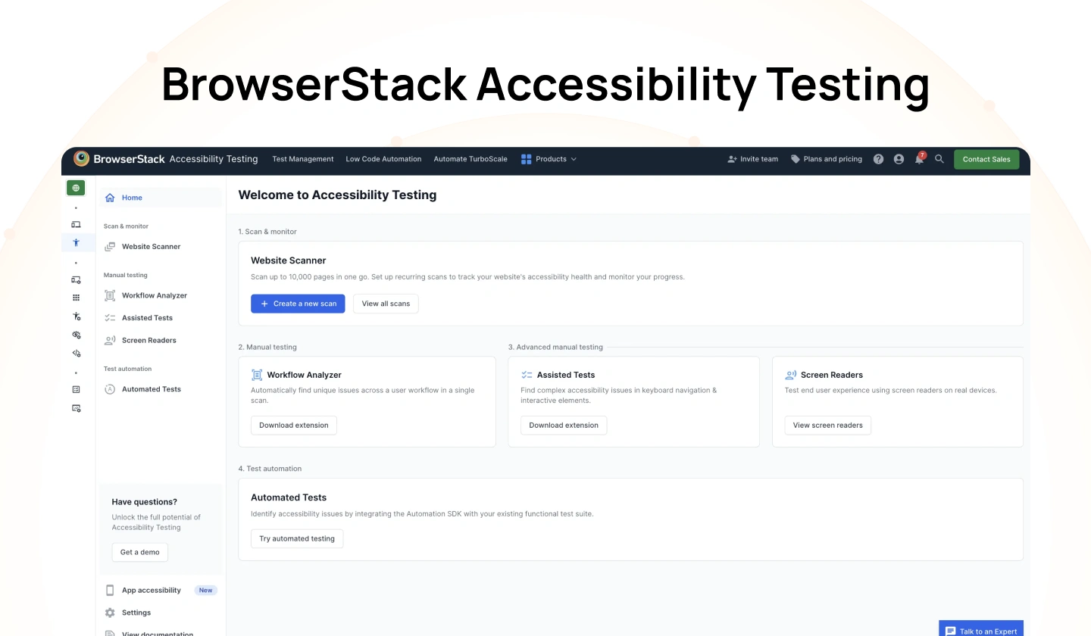Download extension for Workflow Analyzer card
The image size is (1091, 636).
point(294,426)
